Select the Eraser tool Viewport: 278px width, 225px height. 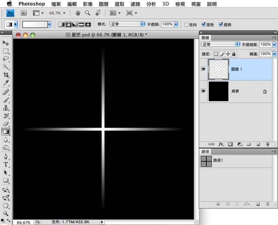coord(6,124)
